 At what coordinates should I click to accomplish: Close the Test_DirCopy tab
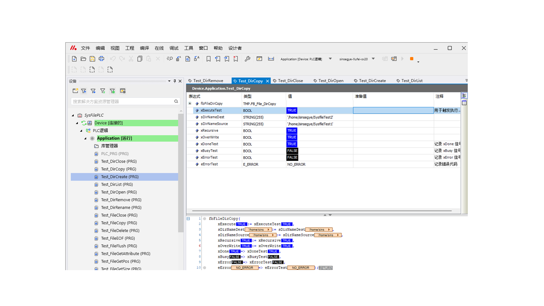(x=267, y=81)
